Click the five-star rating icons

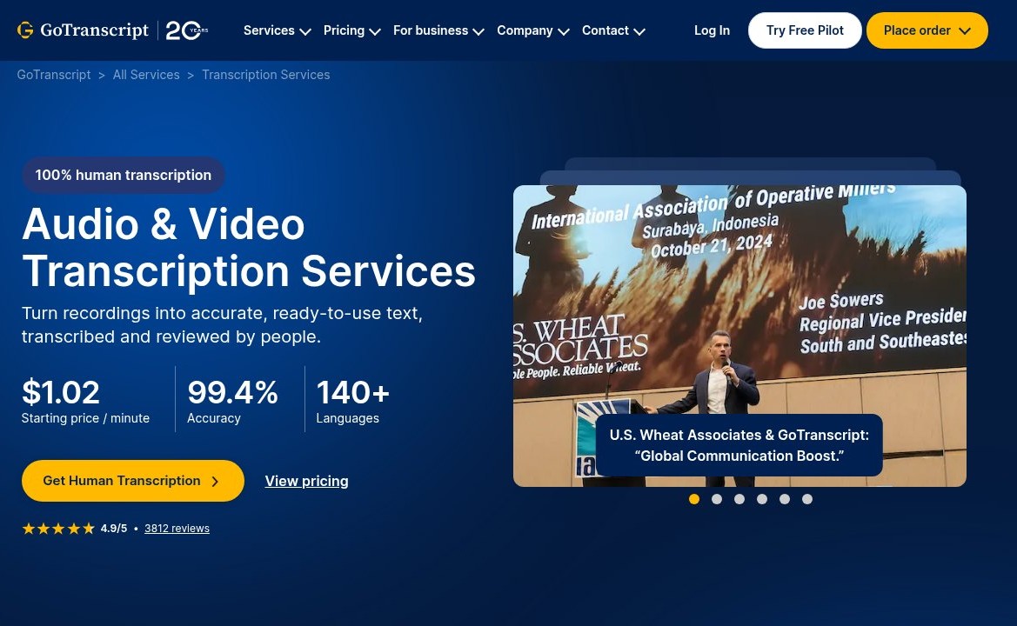[x=58, y=529]
